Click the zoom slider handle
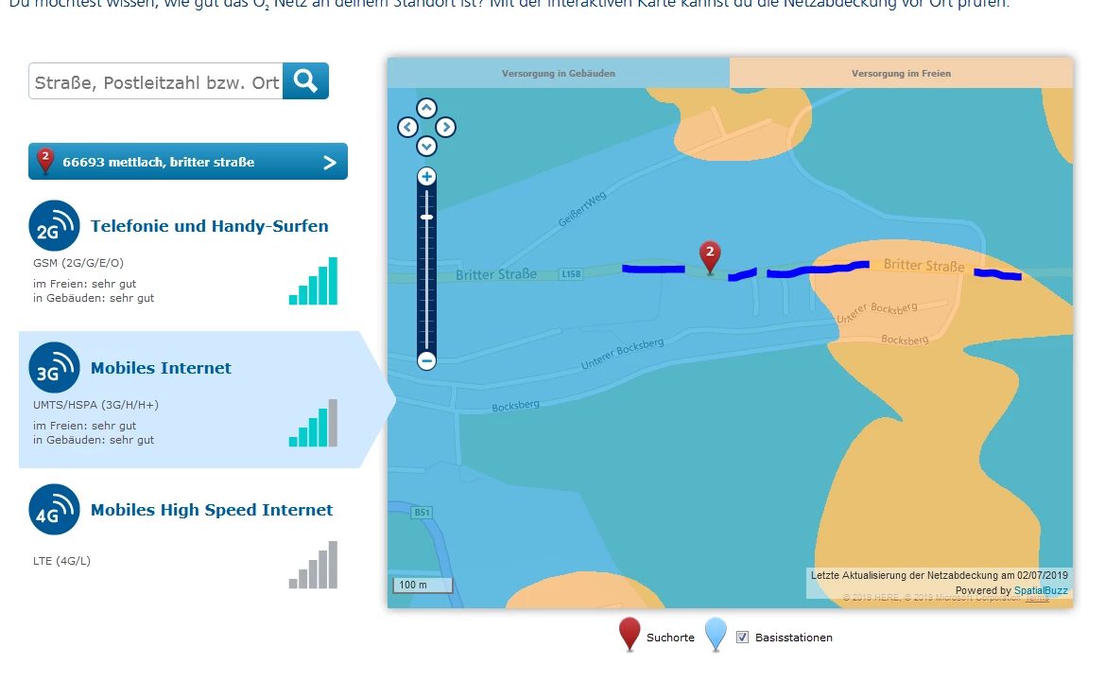 pos(426,218)
